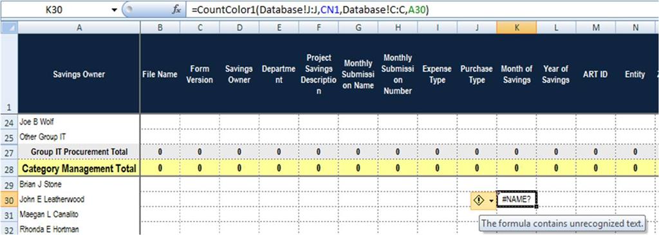Select row 1 header
Screen dimensions: 659x235
[9, 73]
